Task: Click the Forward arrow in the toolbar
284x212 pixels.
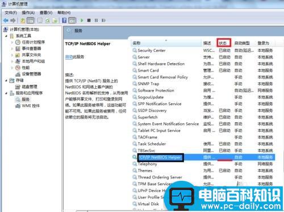Action: pos(13,20)
